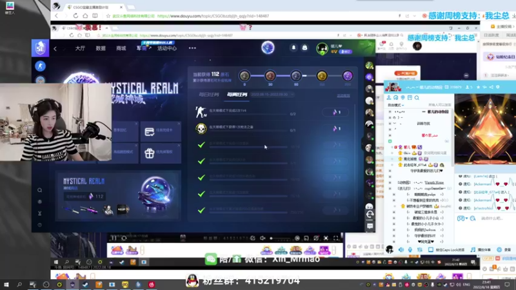Viewport: 516px width, 290px height.
Task: Select the 90-stone reward medal
Action: pos(296,76)
